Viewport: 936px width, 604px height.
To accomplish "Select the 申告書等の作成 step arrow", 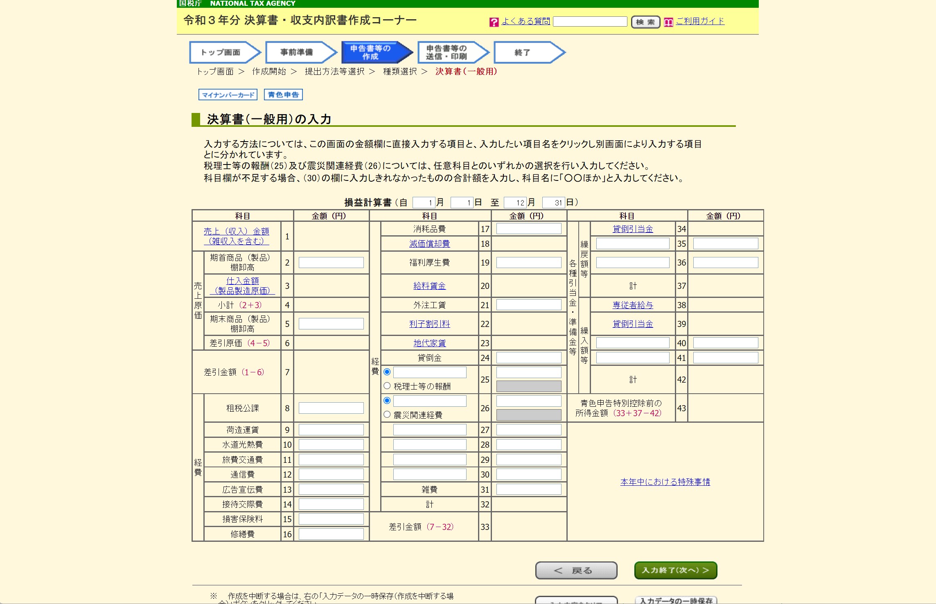I will pyautogui.click(x=377, y=52).
